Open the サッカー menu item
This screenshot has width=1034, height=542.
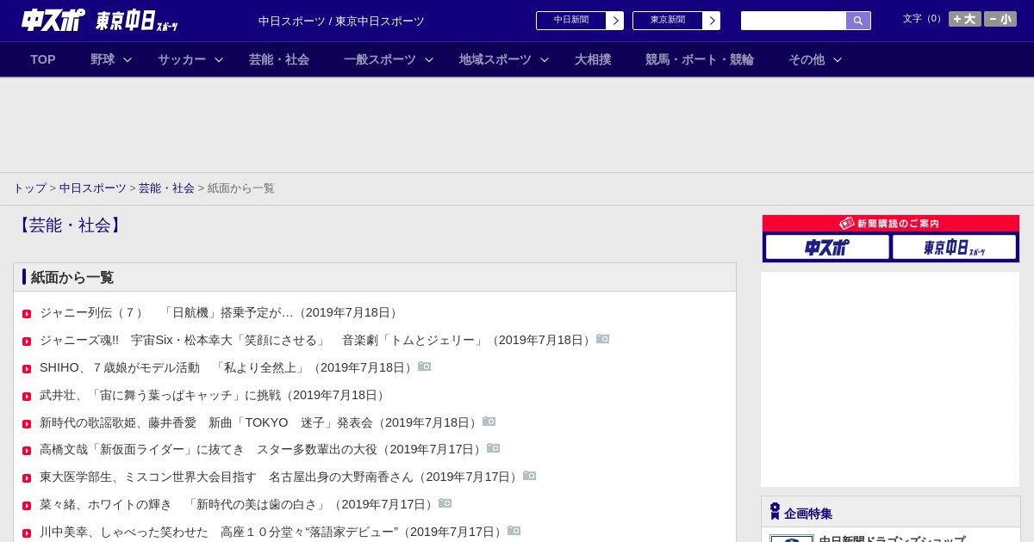click(x=182, y=59)
